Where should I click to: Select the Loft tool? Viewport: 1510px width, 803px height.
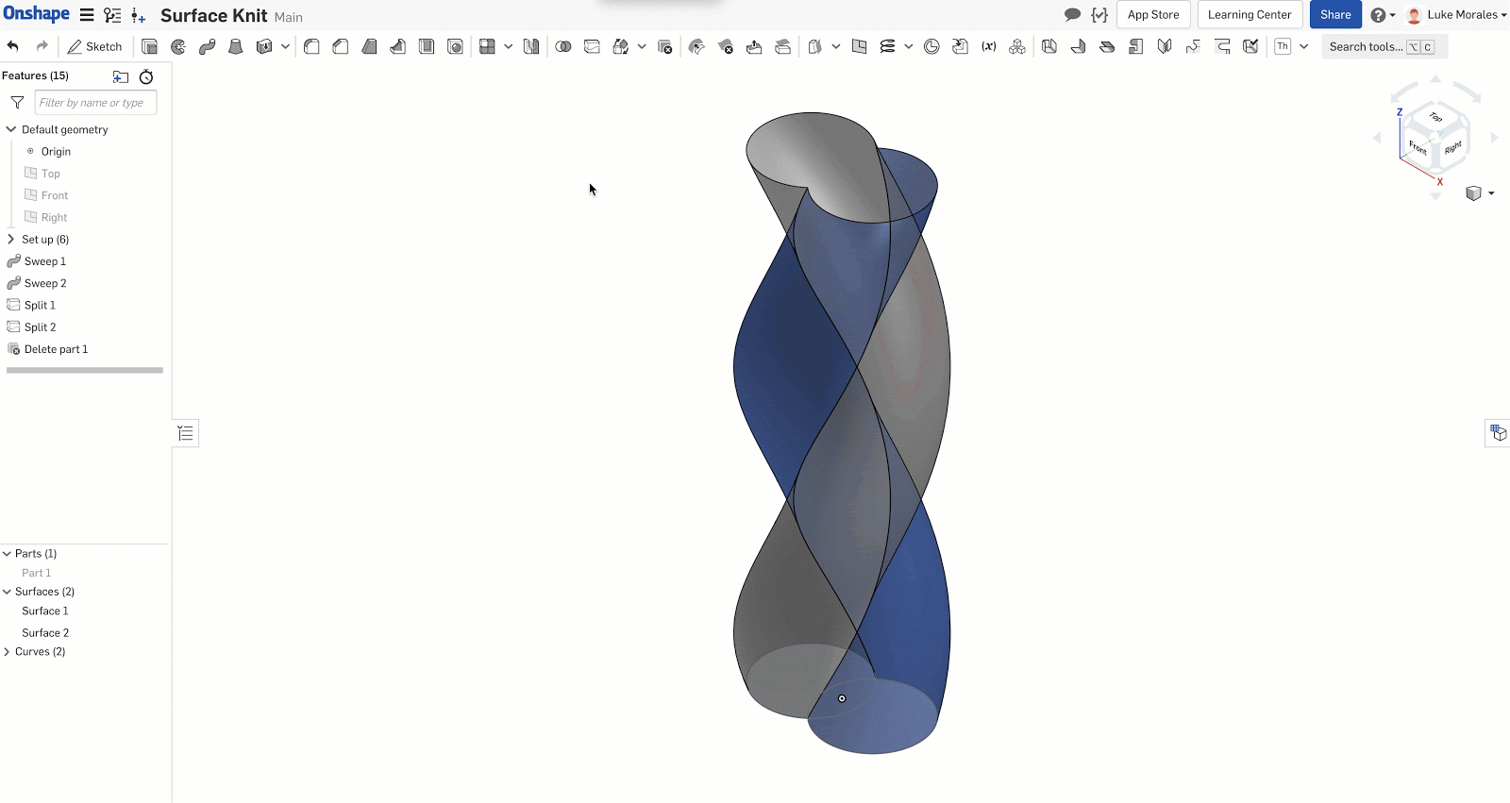(236, 46)
